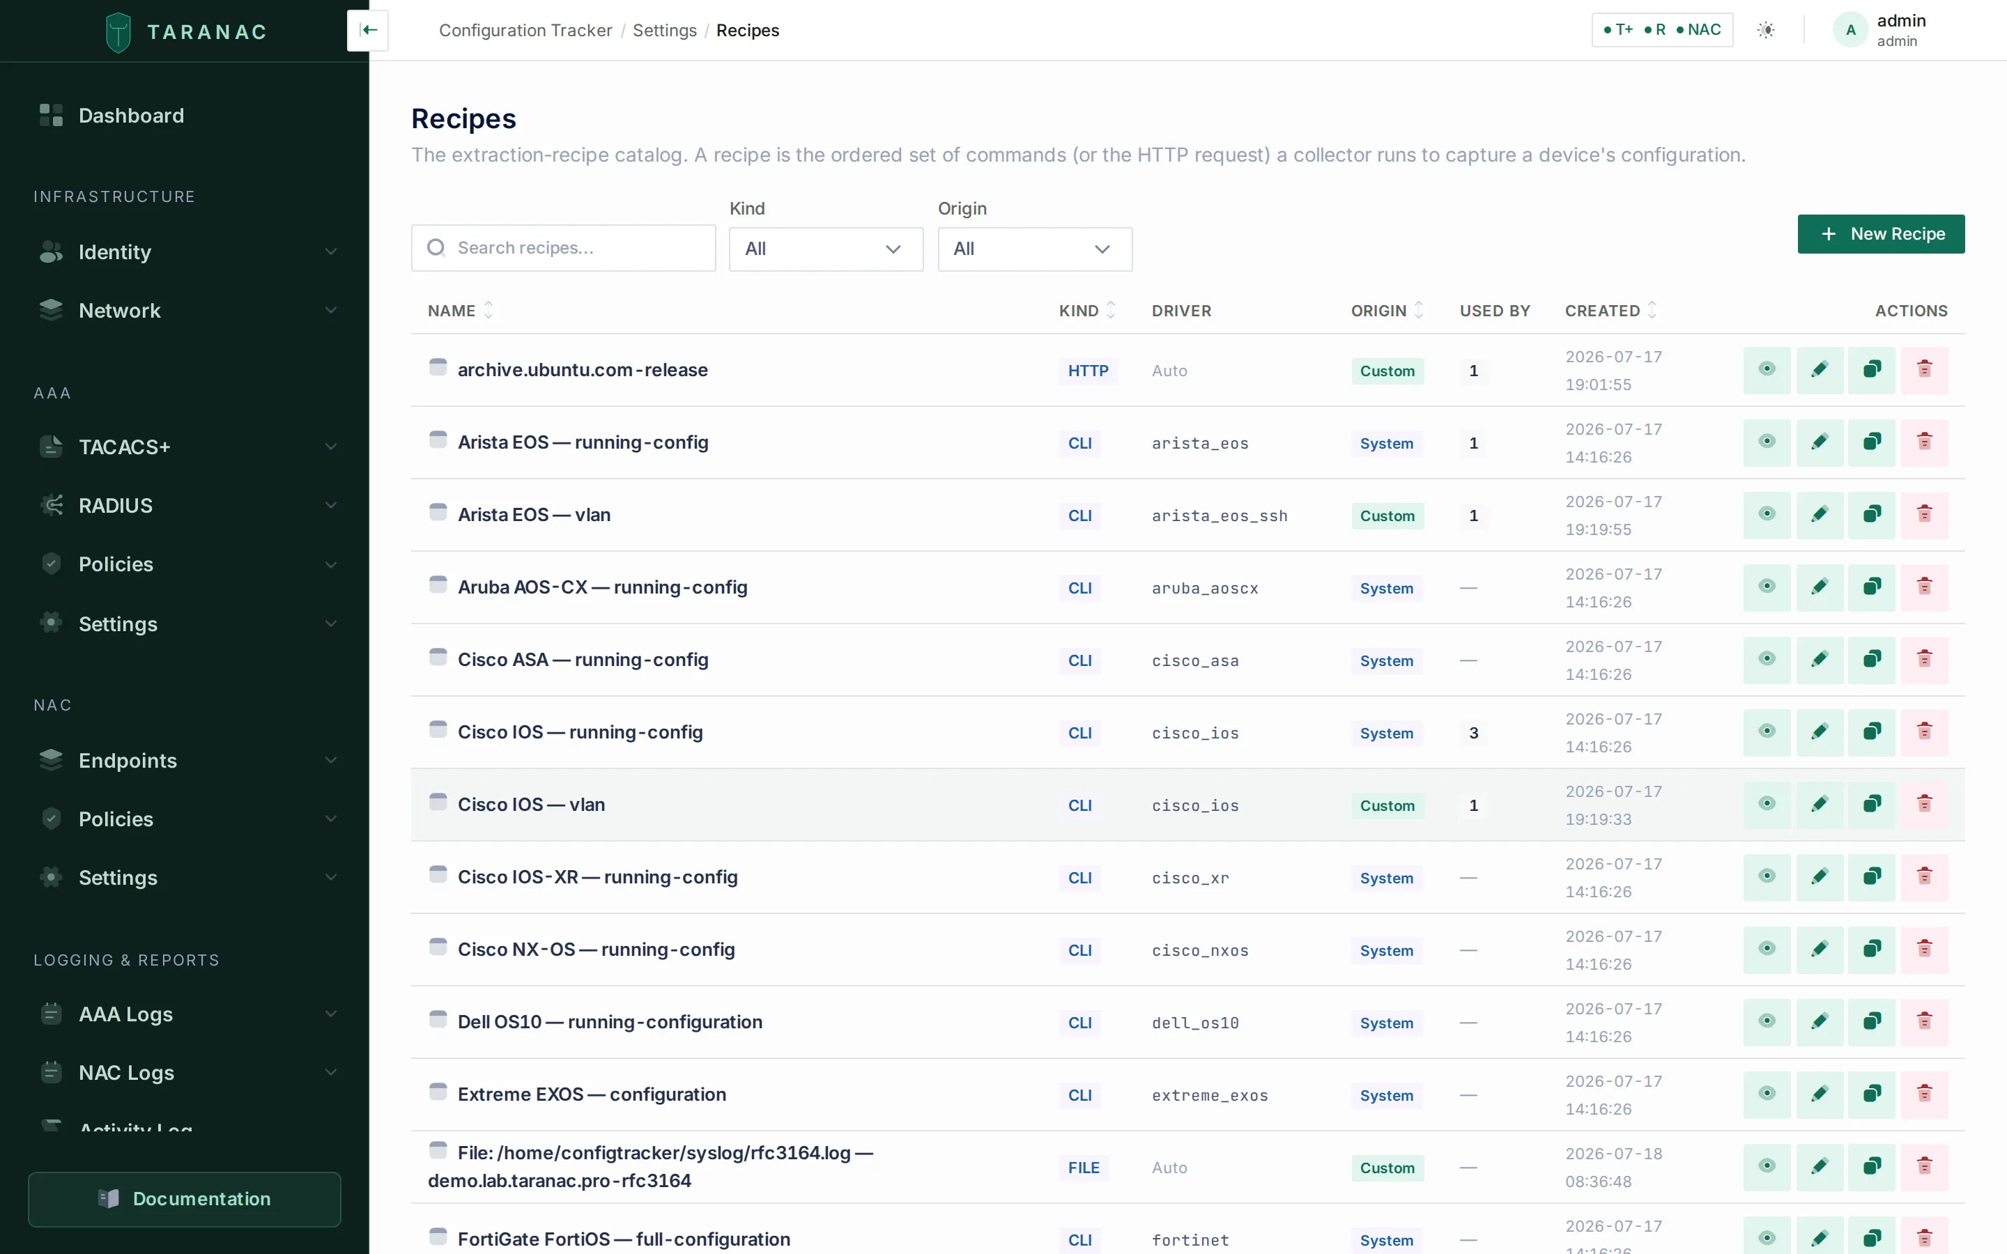The image size is (2007, 1254).
Task: Edit the archive.ubuntu.com-release recipe
Action: (x=1820, y=370)
